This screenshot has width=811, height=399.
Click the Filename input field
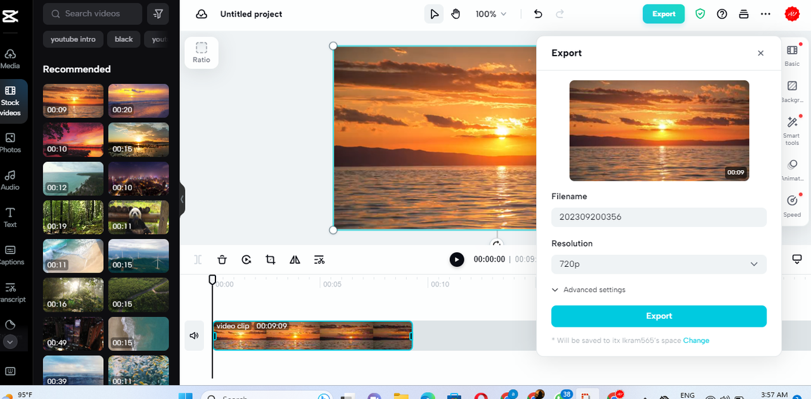[x=659, y=217]
